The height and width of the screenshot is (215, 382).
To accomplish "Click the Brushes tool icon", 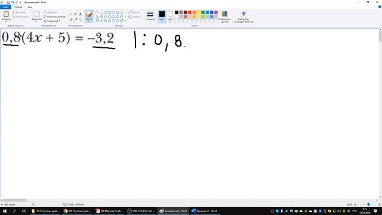I will coord(89,14).
